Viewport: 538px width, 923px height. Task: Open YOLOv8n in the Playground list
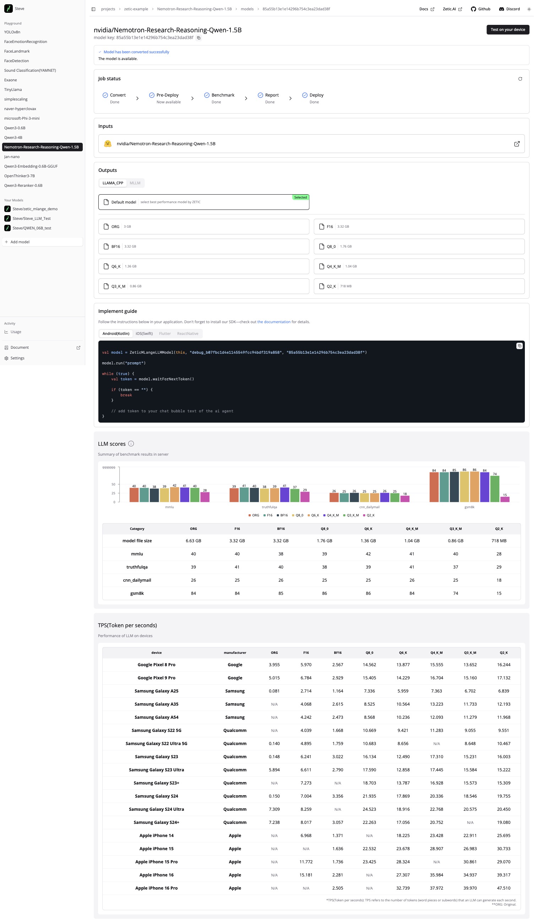(x=43, y=32)
